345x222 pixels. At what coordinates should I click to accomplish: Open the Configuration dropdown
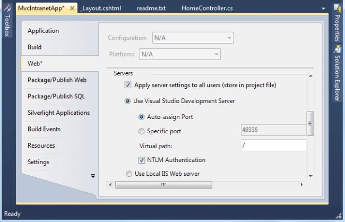tap(193, 38)
